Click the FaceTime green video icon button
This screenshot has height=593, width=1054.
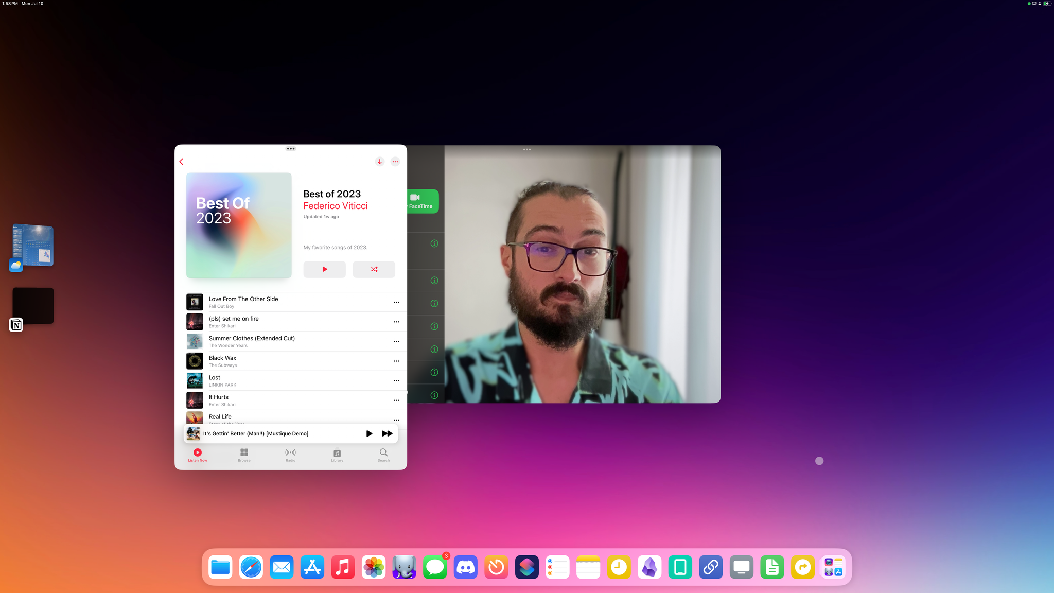[420, 201]
